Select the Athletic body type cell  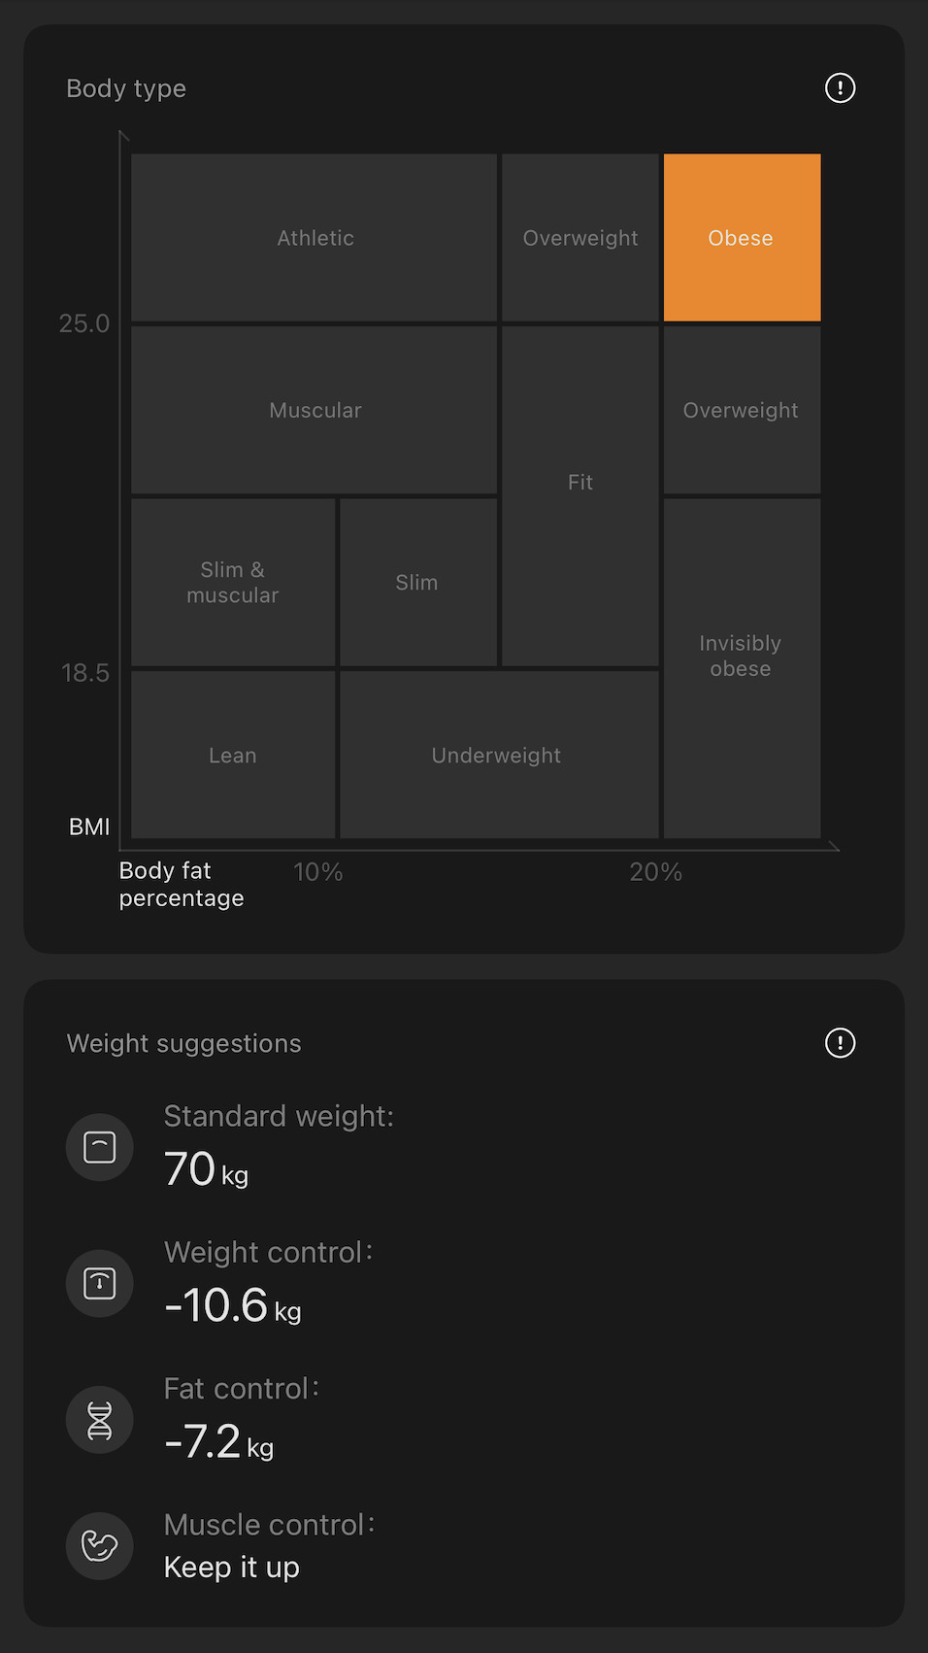[x=315, y=238]
